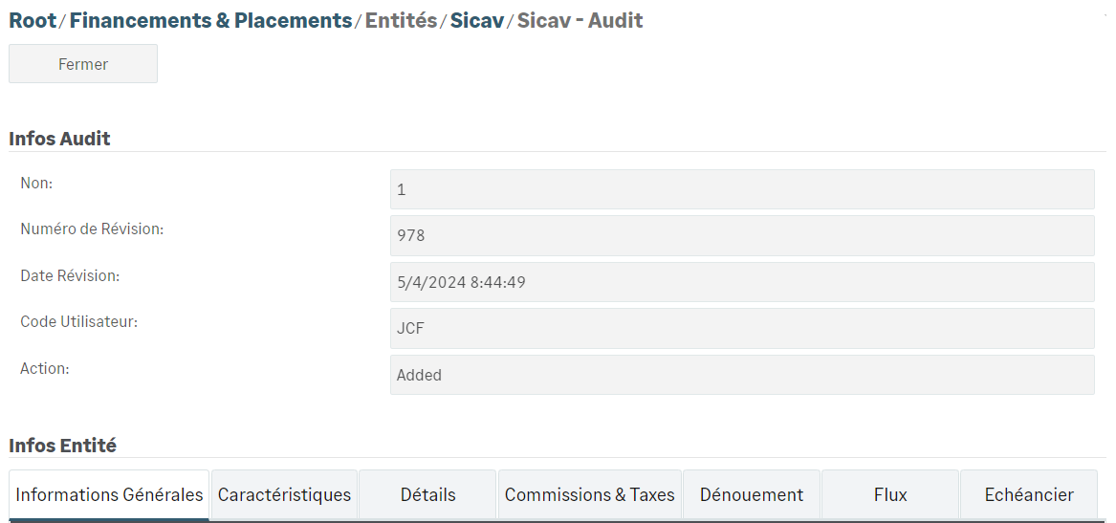
Task: Click the Root breadcrumb link
Action: pyautogui.click(x=33, y=20)
